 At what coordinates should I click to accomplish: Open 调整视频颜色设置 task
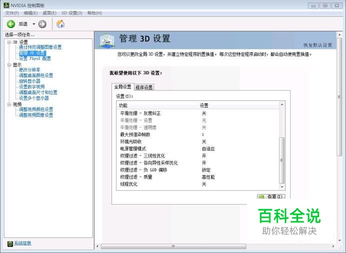click(x=36, y=109)
